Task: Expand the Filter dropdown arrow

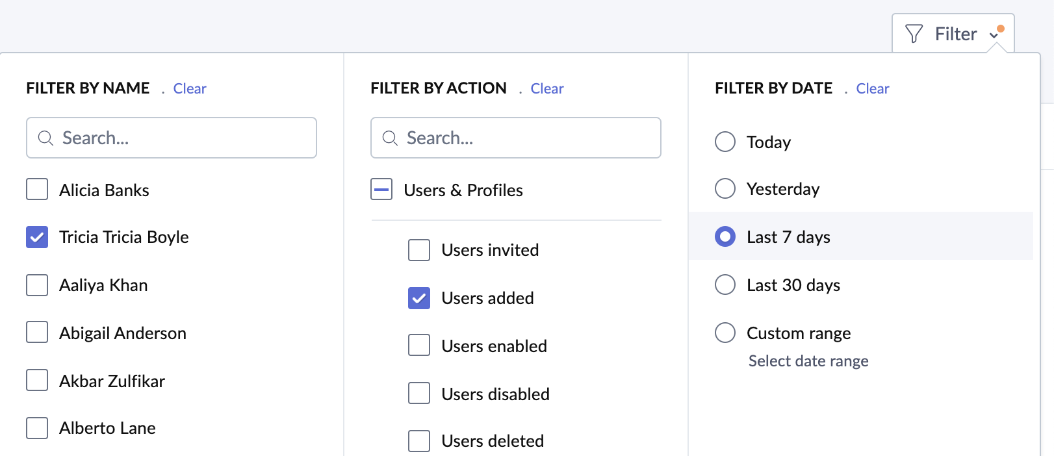Action: pyautogui.click(x=994, y=35)
